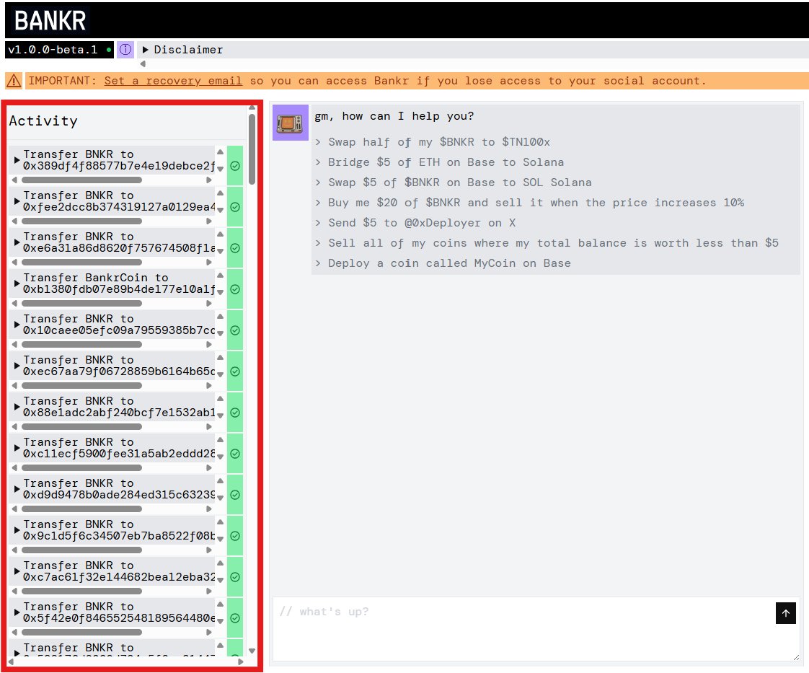Click the green check icon for the 0x389df4f transfer
The image size is (809, 673).
pos(235,166)
